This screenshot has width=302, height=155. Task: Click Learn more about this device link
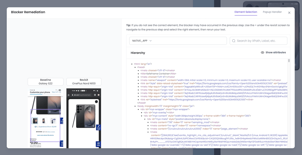pos(46,135)
